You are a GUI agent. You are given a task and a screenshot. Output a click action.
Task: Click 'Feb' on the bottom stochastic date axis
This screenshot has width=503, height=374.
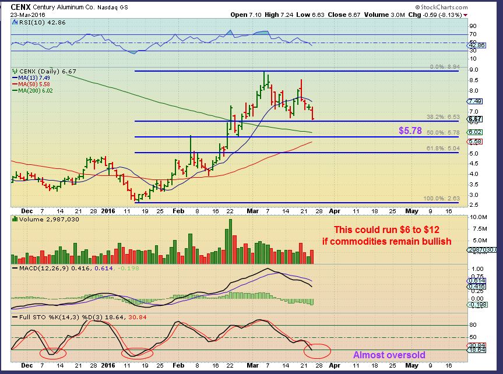point(178,365)
